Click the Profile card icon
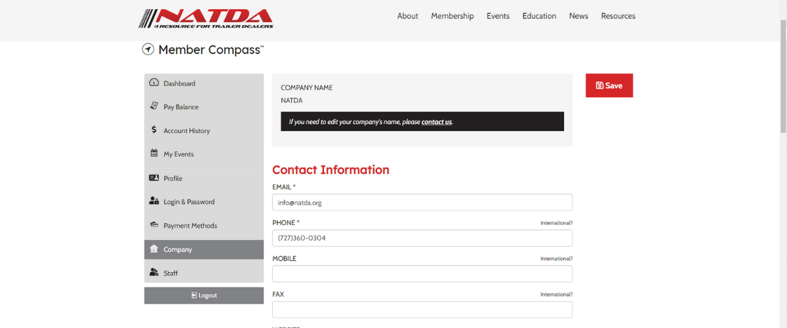 [154, 178]
